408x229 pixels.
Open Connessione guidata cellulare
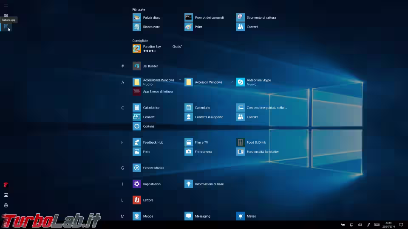point(261,107)
